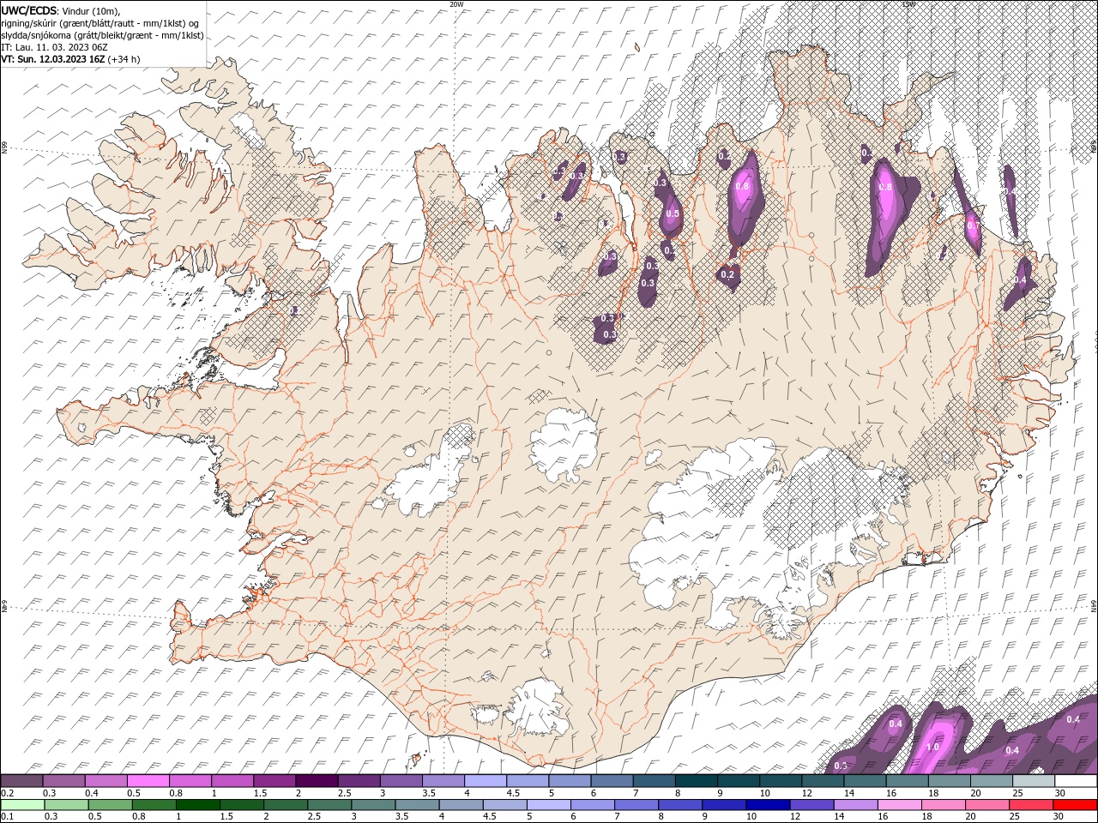Viewport: 1098px width, 823px height.
Task: Click the hot pink swatch labeled 20 in rain legend
Action: [x=987, y=804]
